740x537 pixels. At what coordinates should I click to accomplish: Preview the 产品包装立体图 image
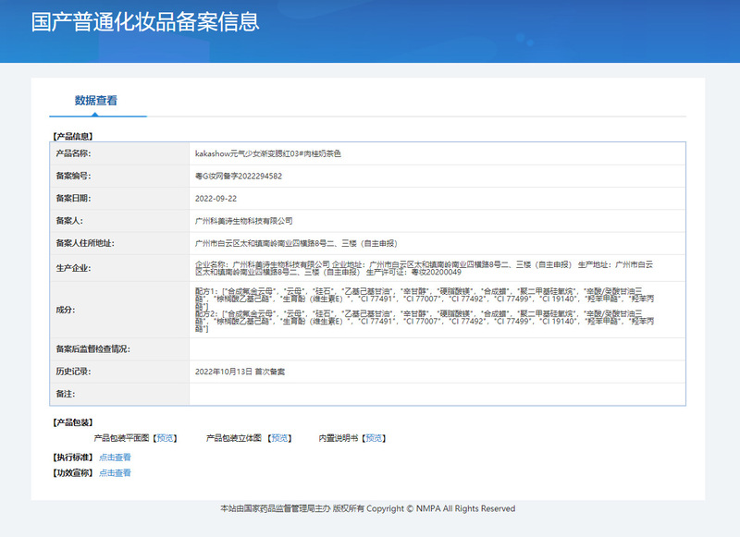click(280, 438)
